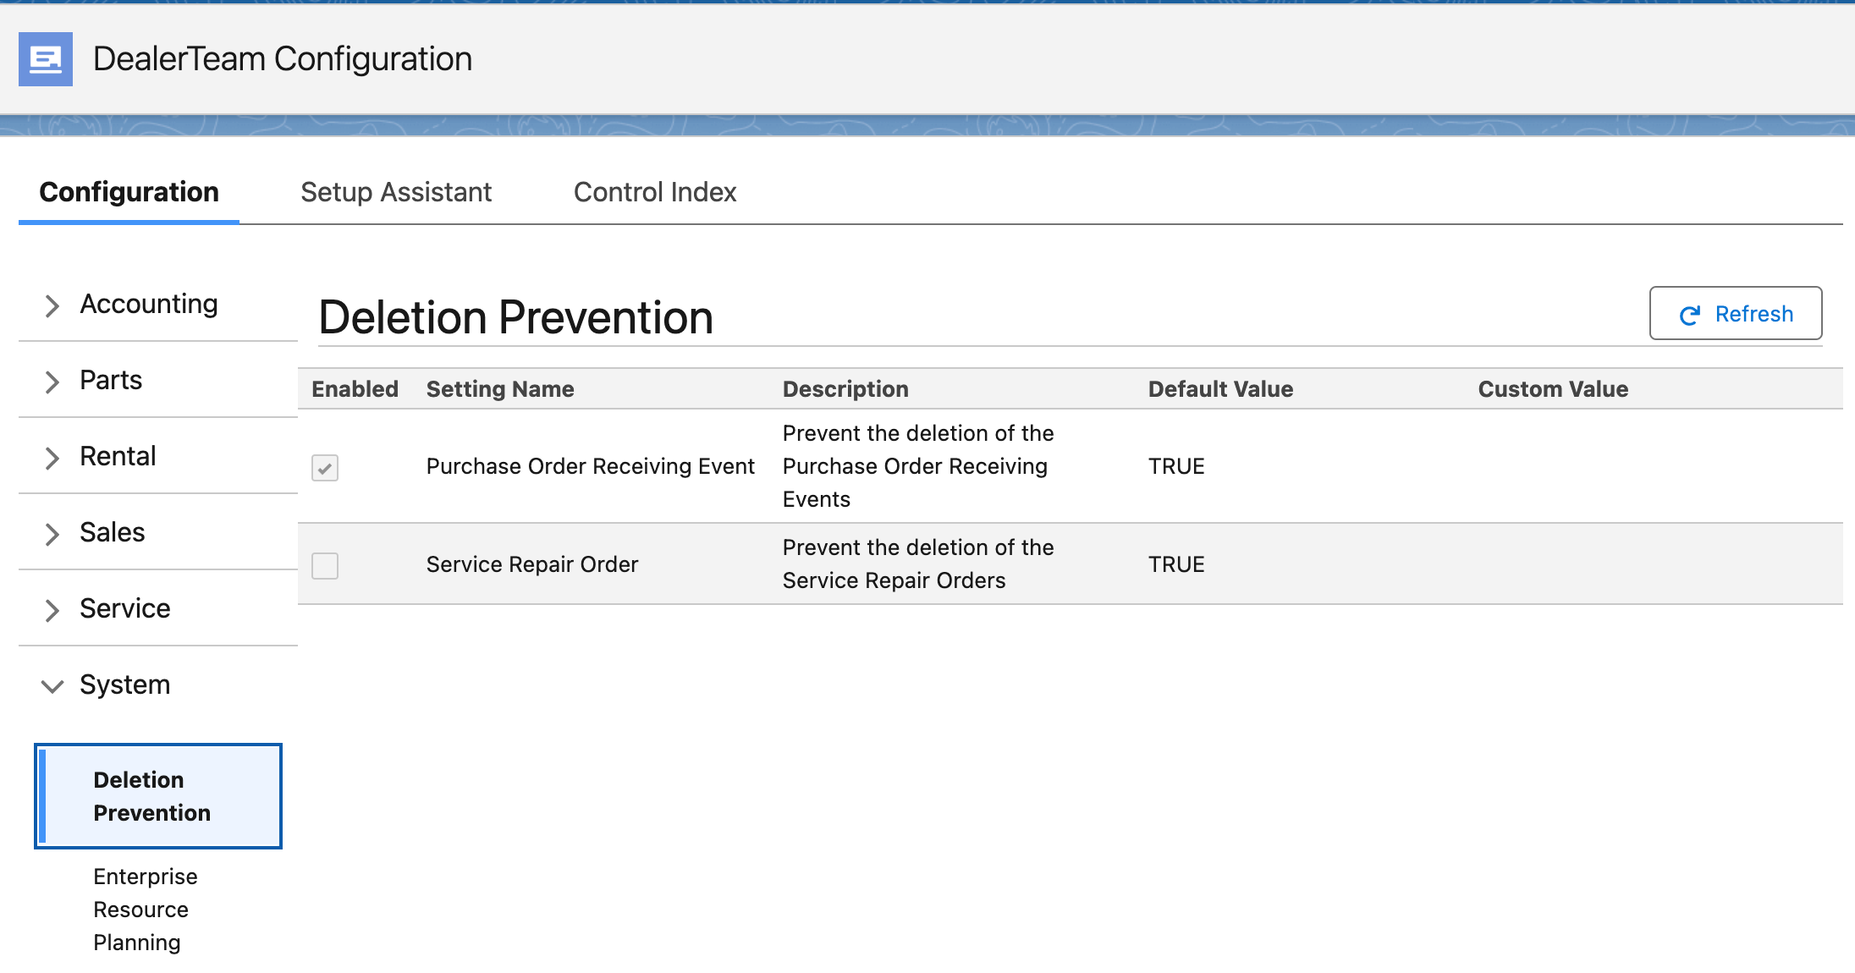Viewport: 1855px width, 973px height.
Task: Click the Default Value column header
Action: pyautogui.click(x=1220, y=389)
